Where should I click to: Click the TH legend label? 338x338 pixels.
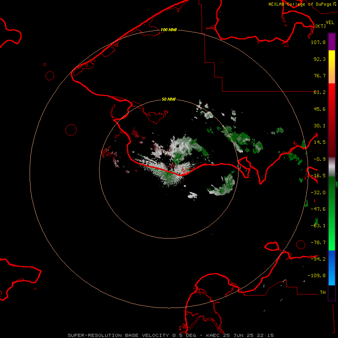[323, 293]
